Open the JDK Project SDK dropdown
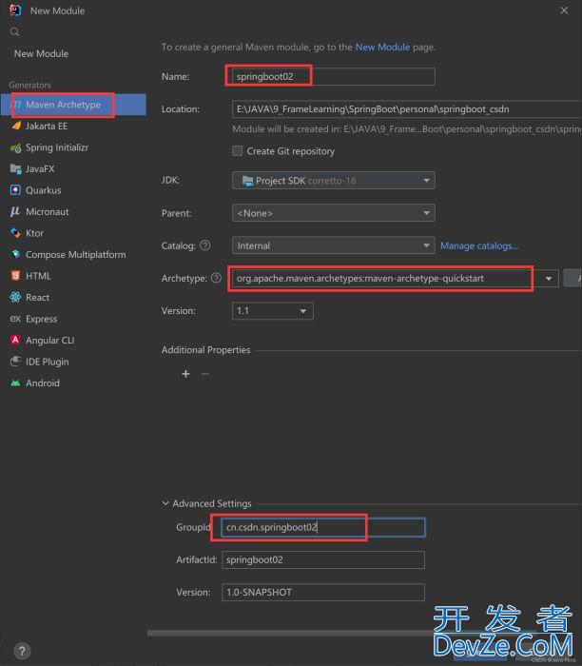 [333, 181]
